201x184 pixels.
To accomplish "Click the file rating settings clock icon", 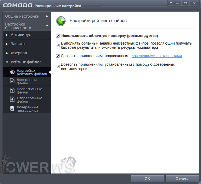I will coord(12,72).
